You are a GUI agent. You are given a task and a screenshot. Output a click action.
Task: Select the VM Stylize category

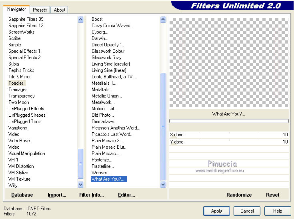click(x=18, y=173)
